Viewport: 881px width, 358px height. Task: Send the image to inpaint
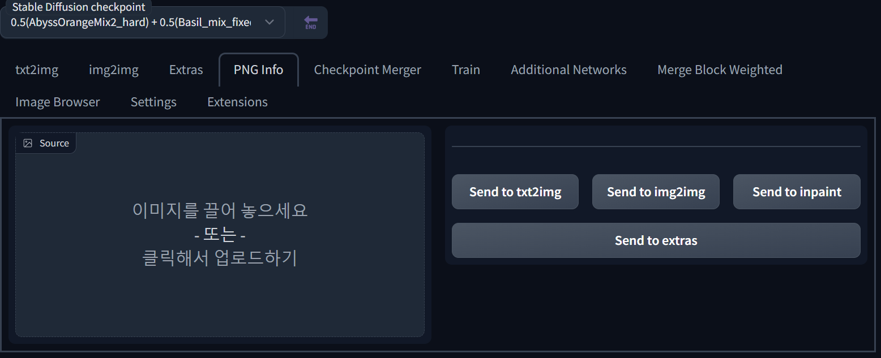[x=797, y=192]
